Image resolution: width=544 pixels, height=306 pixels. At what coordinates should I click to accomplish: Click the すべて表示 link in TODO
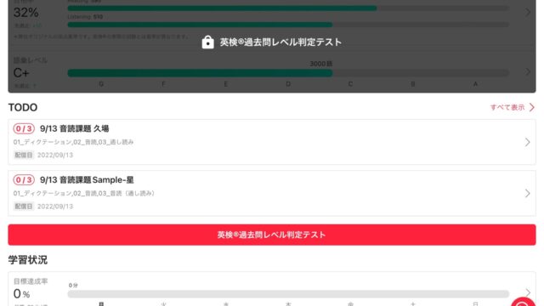(x=507, y=107)
